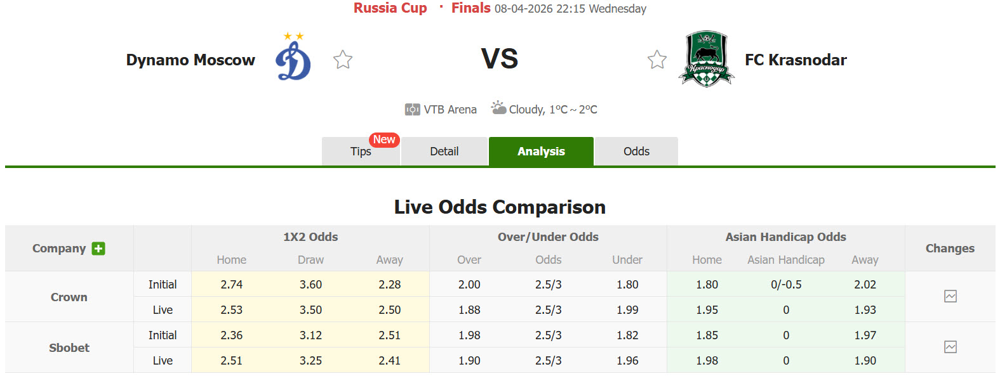Screen dimensions: 1000x376
Task: Switch to the Odds tab
Action: pos(636,151)
